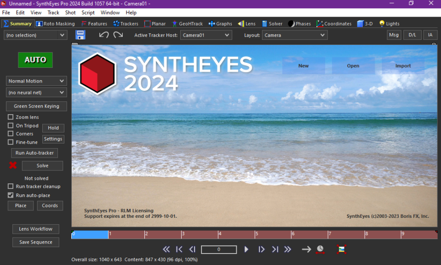
Task: Rewind playback with the double-left arrows
Action: click(x=166, y=249)
